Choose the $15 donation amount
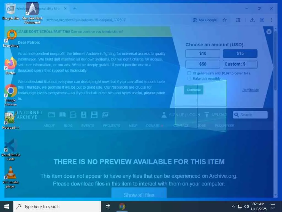Screen dimensions: 282x212 click(240, 54)
